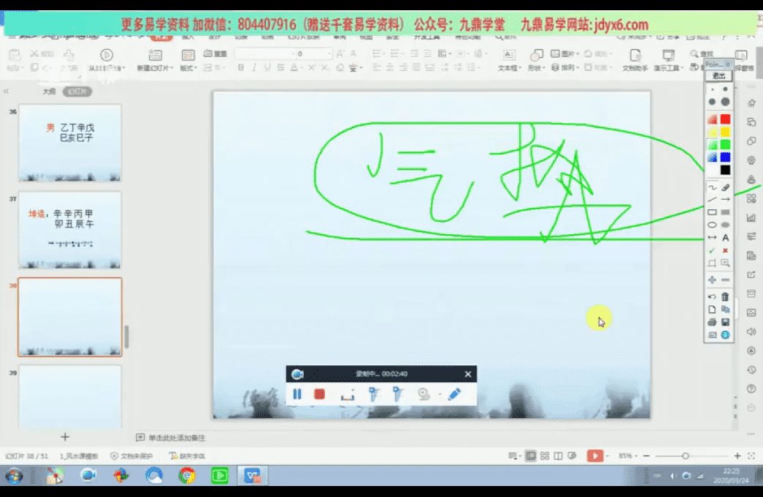Switch to the 大纲 outline tab
Image resolution: width=763 pixels, height=497 pixels.
(48, 91)
